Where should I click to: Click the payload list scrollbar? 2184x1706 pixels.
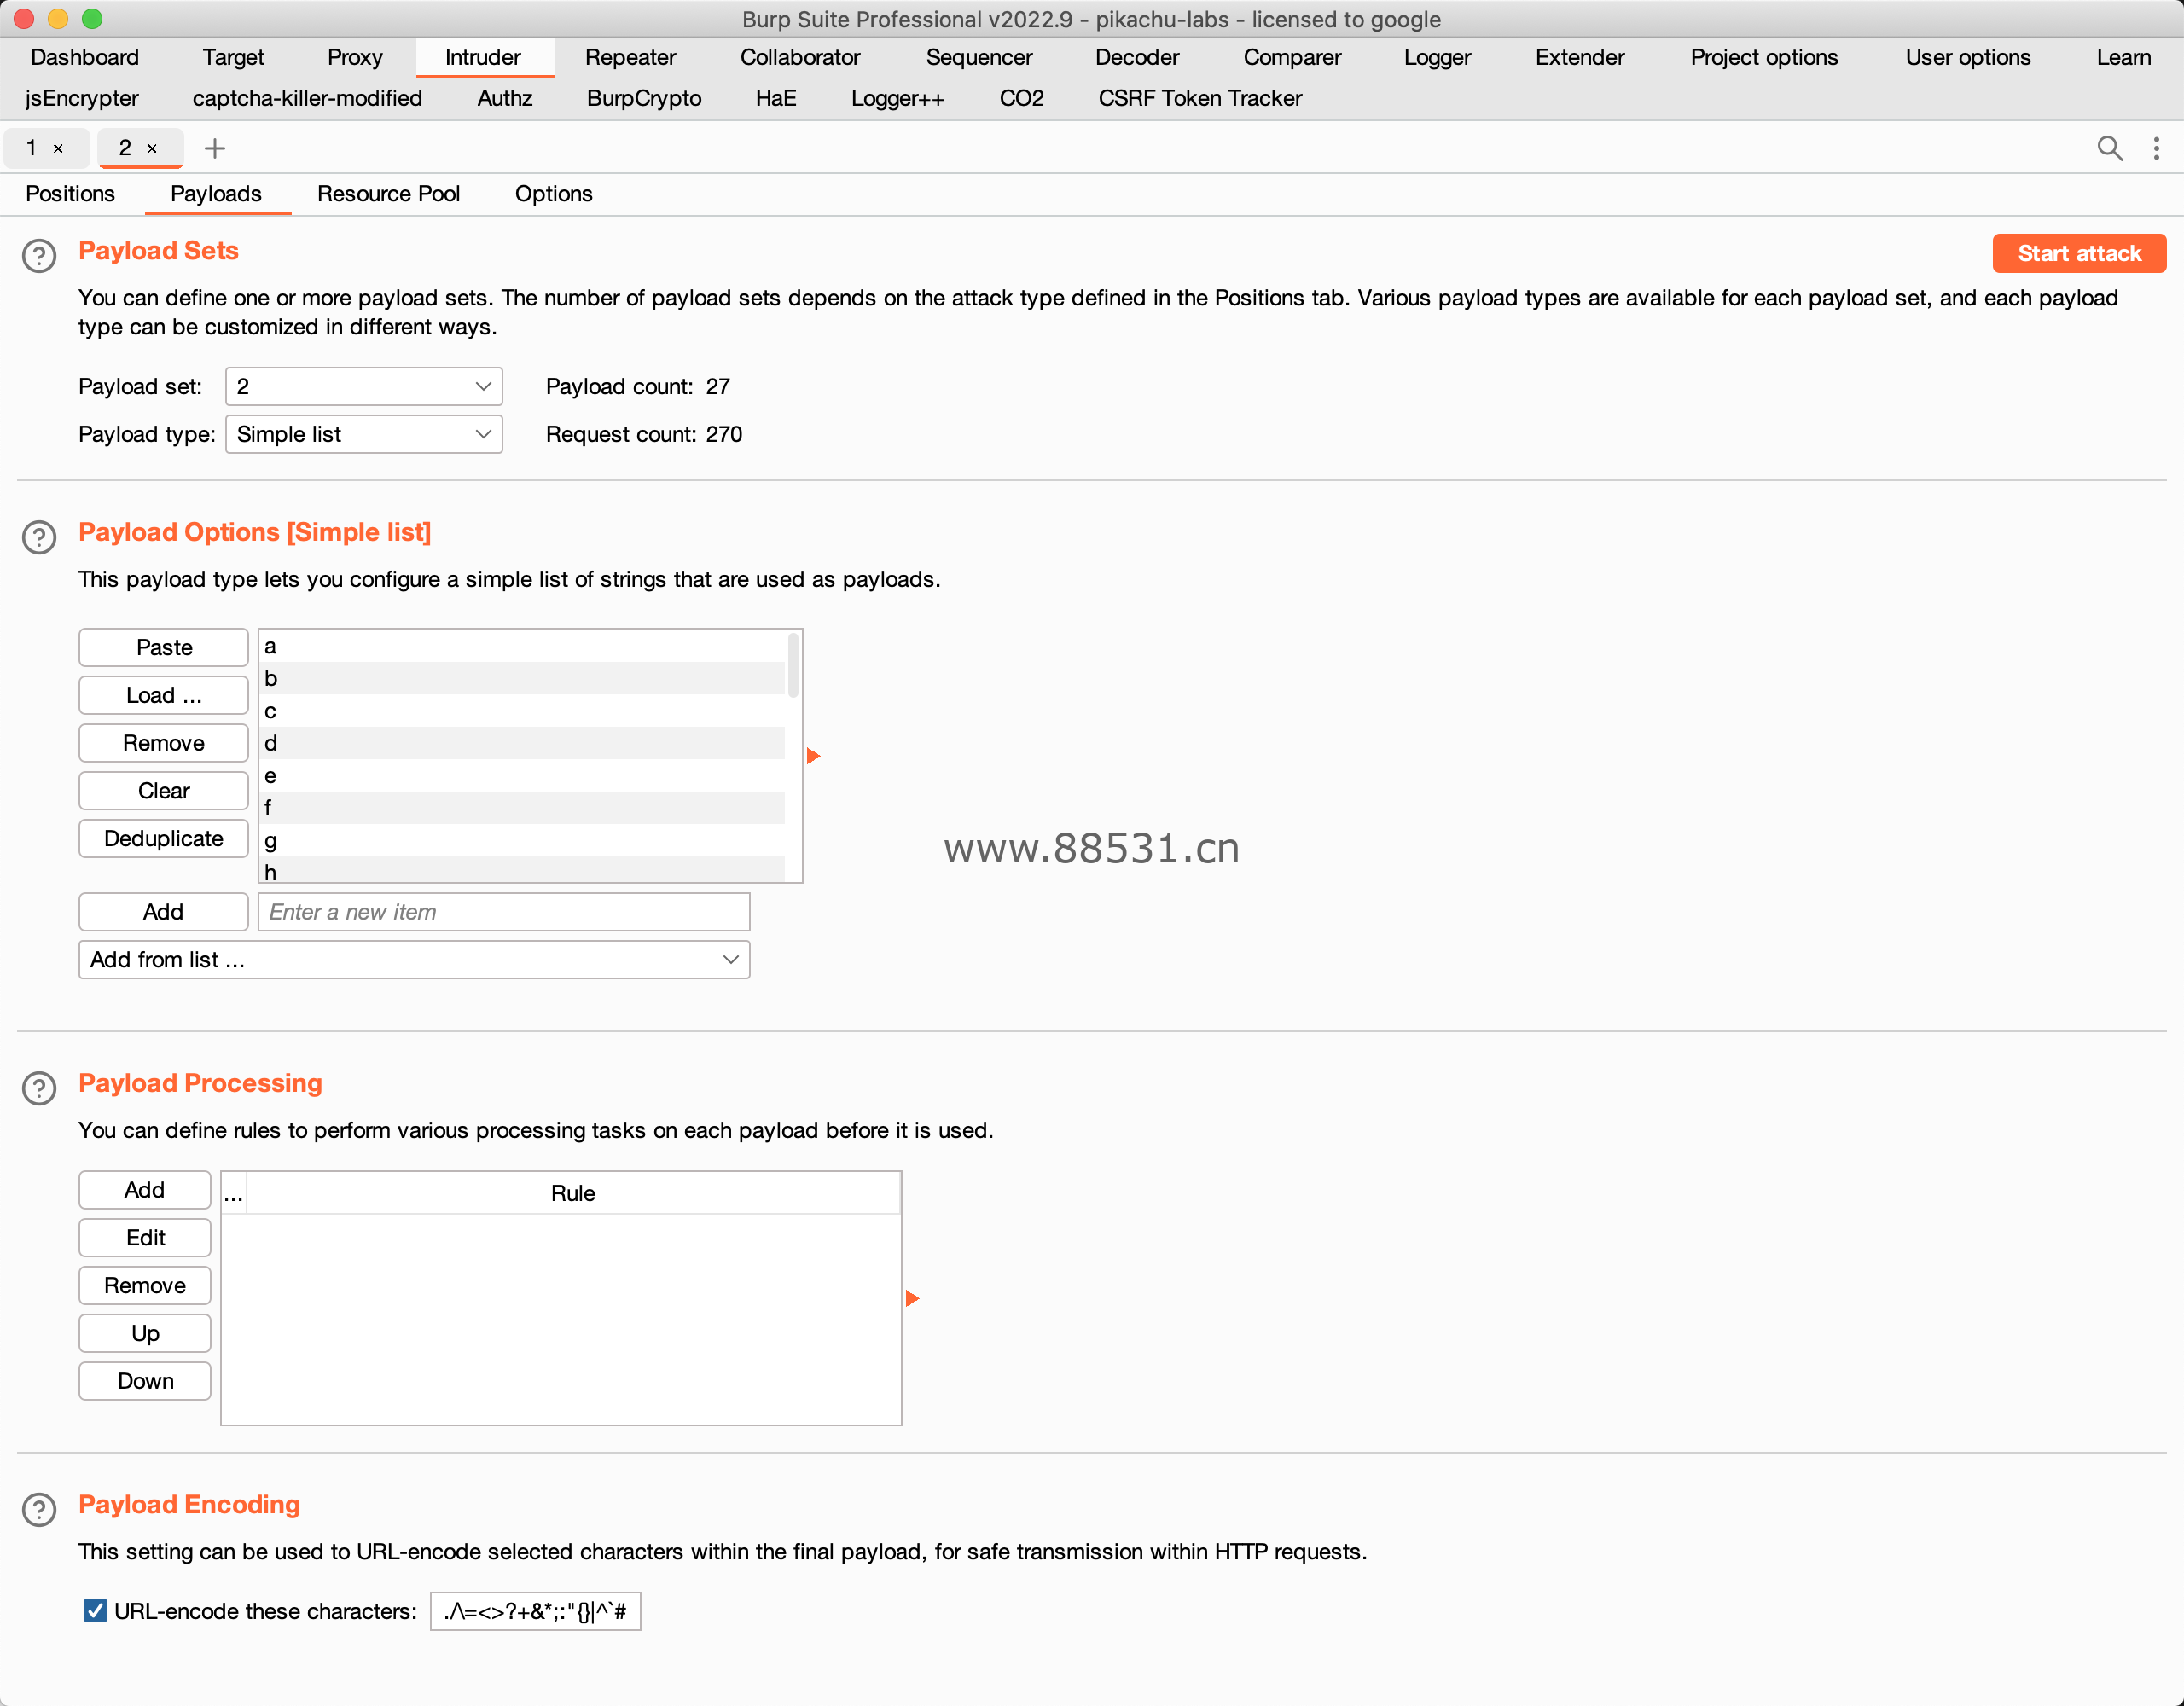794,665
